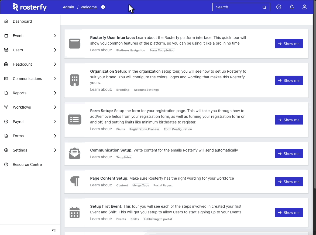Click the Form Setup list icon

[75, 119]
